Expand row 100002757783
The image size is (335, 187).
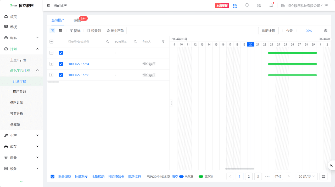click(x=51, y=75)
